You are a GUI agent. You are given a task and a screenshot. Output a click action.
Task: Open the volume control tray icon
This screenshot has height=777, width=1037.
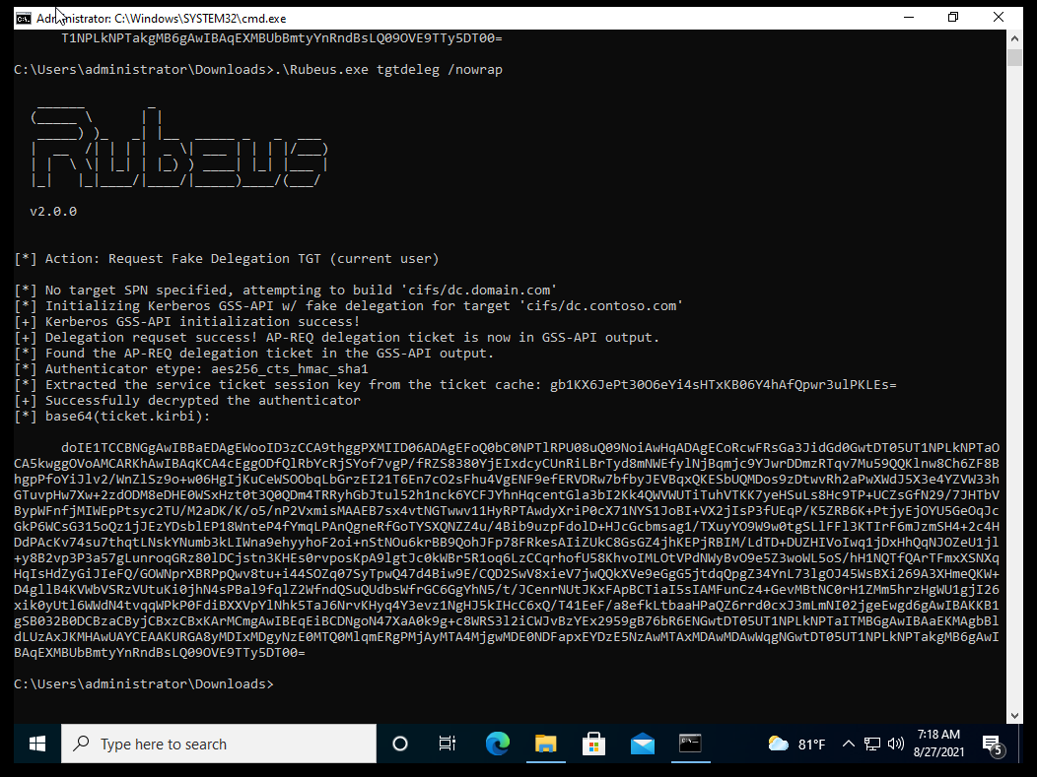click(895, 744)
